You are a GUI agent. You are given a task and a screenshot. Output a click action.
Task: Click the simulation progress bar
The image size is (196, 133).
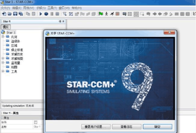23,102
